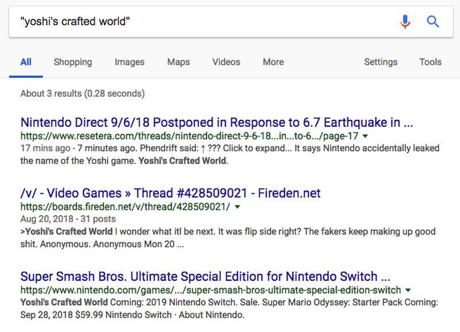Open the Nintendo Direct 9/6/18 Postponed result
The height and width of the screenshot is (332, 460).
click(x=217, y=122)
